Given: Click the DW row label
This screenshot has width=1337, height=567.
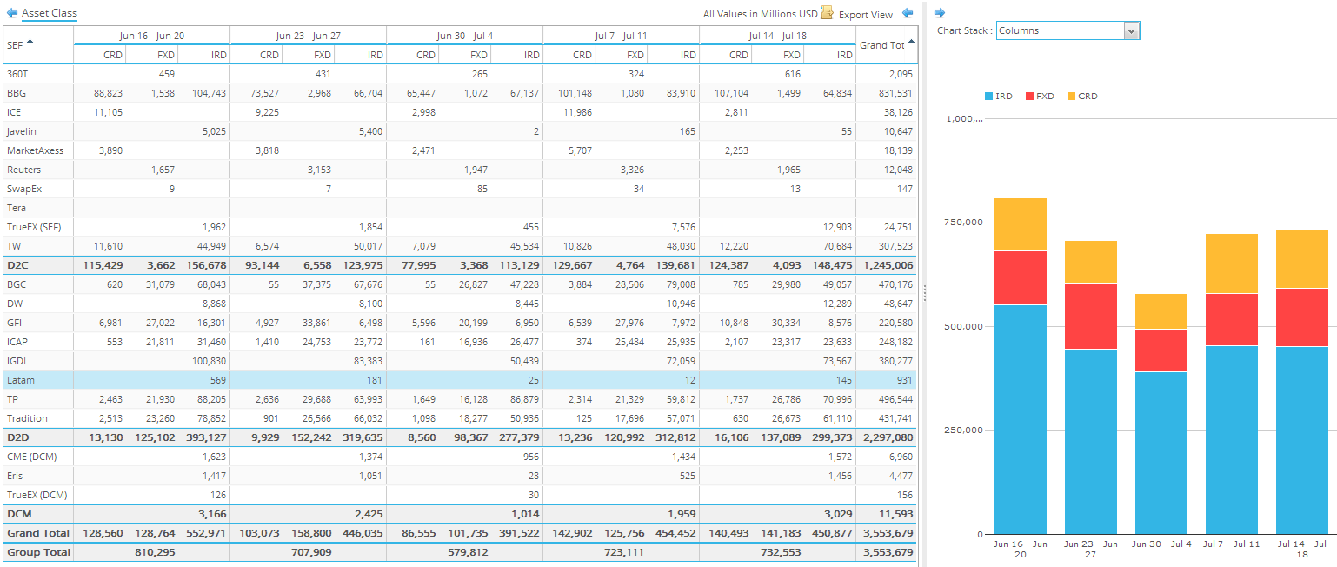Looking at the screenshot, I should pyautogui.click(x=15, y=304).
